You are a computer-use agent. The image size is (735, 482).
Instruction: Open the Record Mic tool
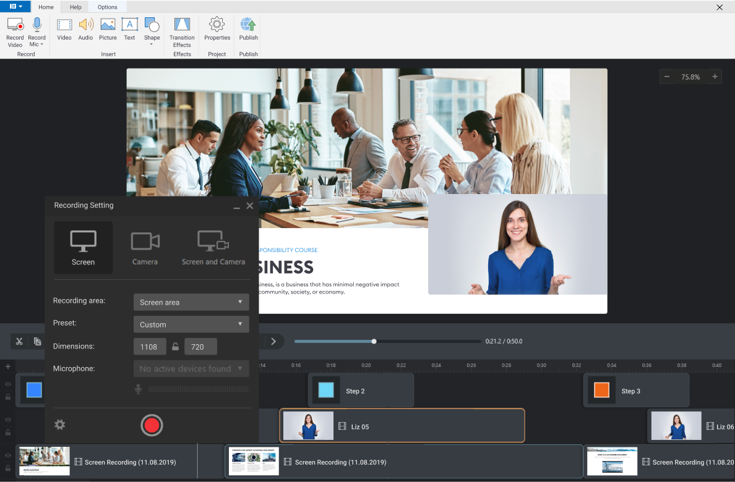click(37, 30)
